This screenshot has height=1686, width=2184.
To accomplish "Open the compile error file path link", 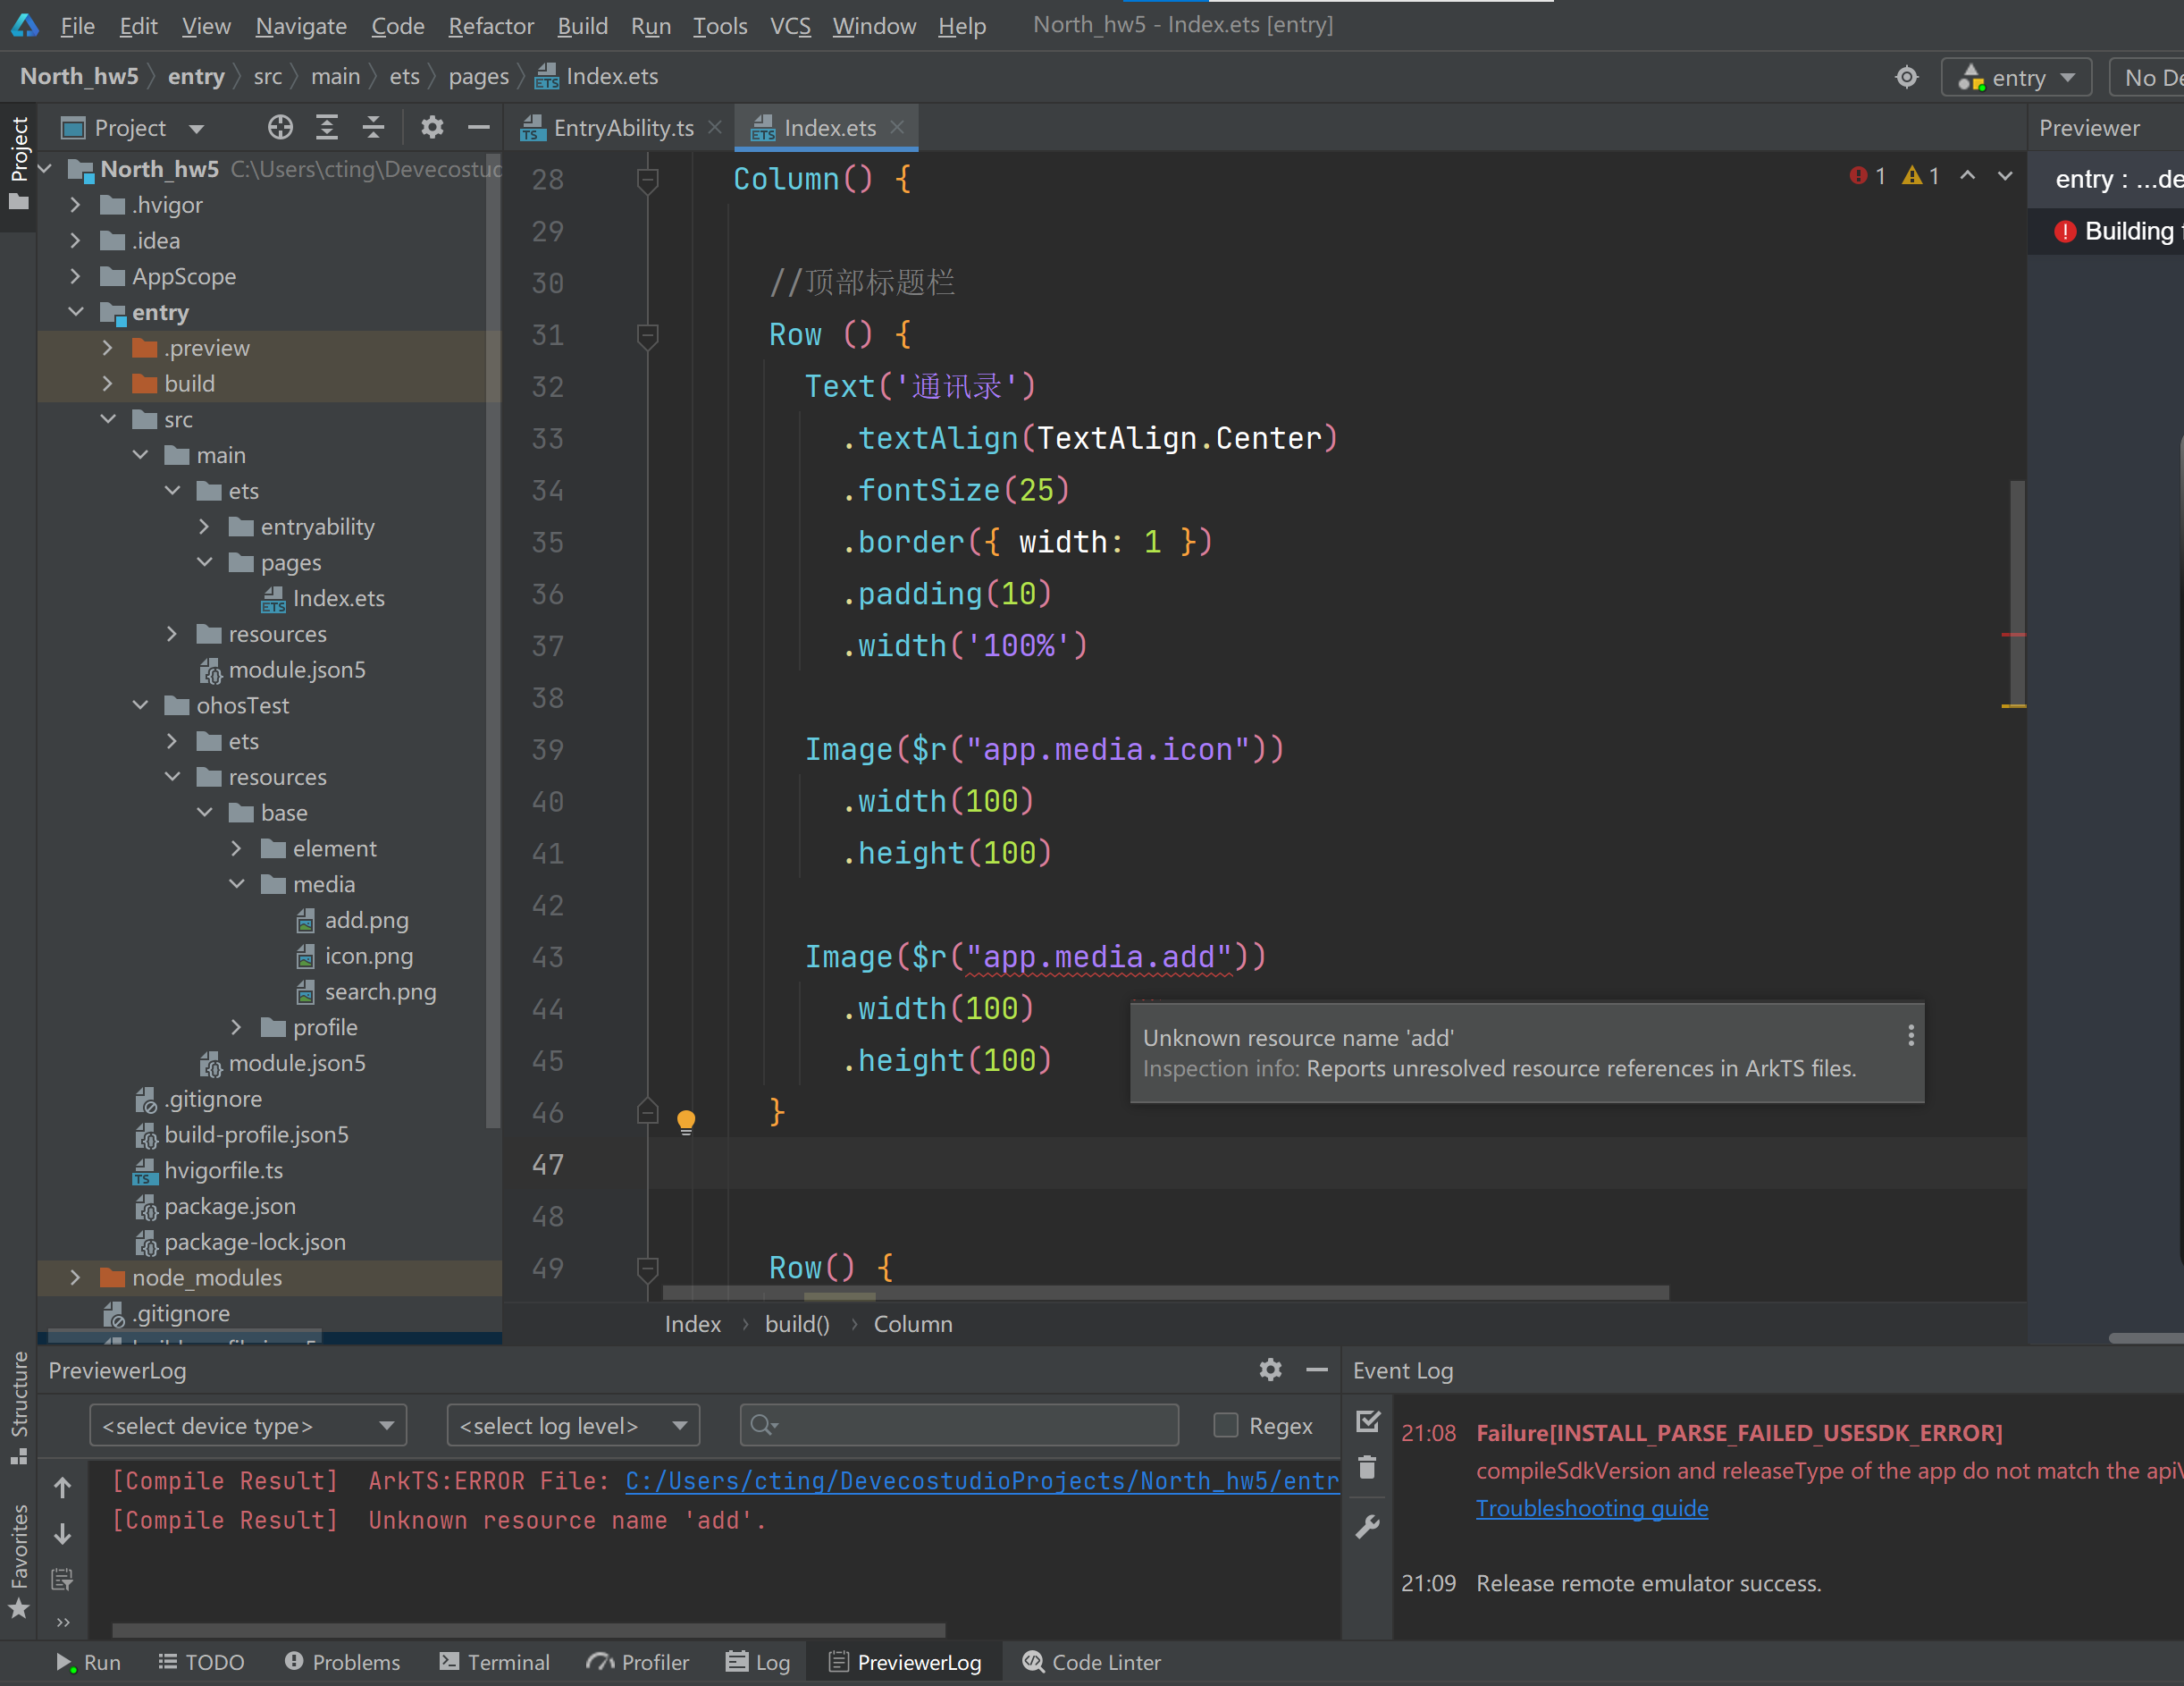I will (982, 1481).
